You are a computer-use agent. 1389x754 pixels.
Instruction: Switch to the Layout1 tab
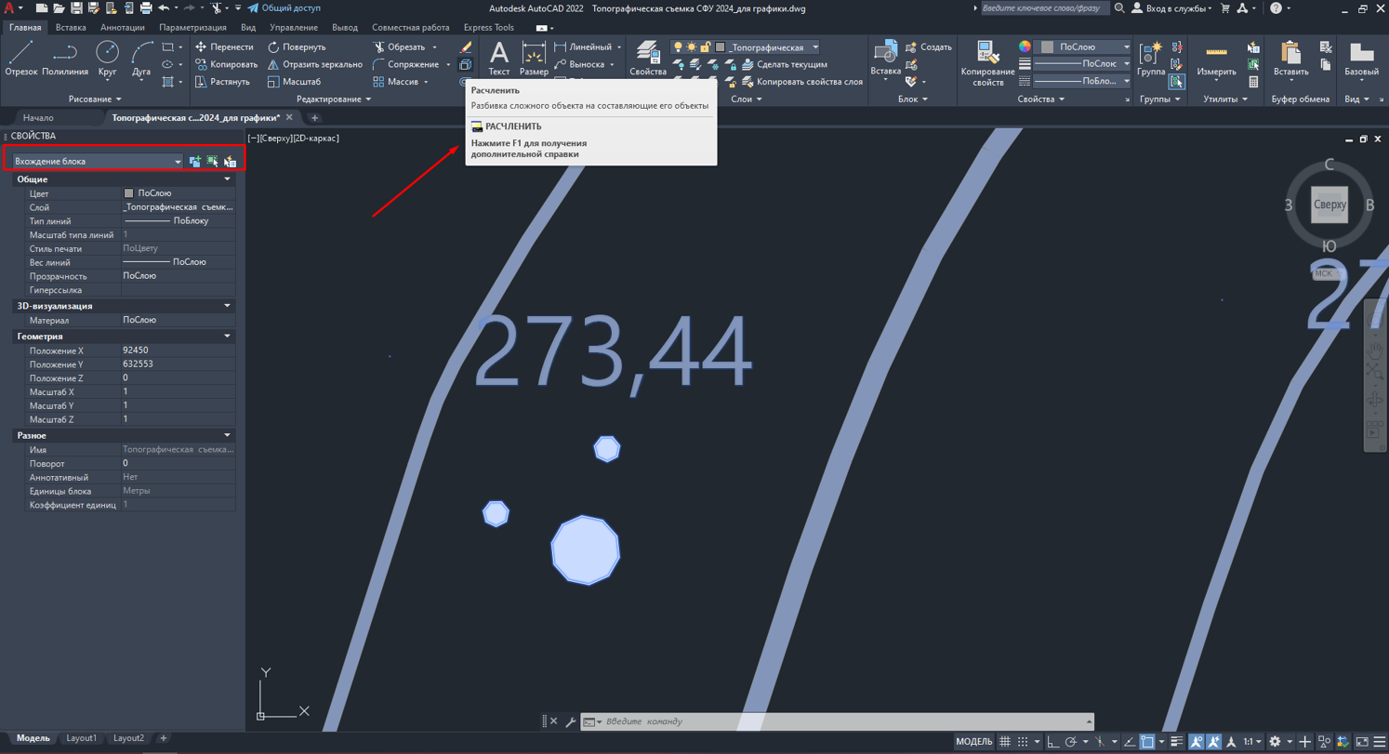point(81,738)
